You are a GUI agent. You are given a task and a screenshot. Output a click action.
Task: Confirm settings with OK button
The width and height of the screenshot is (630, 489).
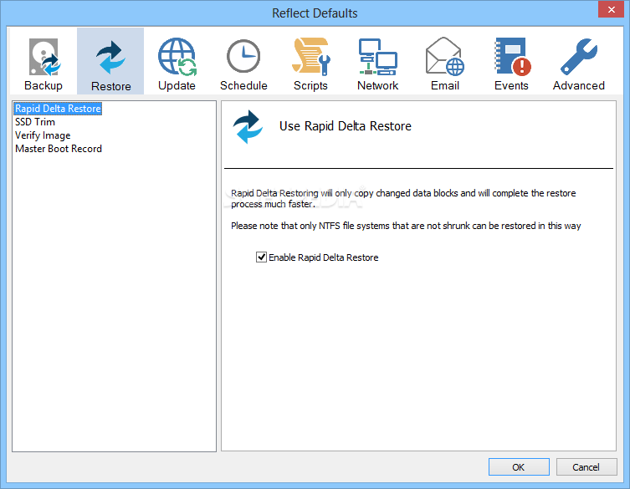[x=519, y=467]
